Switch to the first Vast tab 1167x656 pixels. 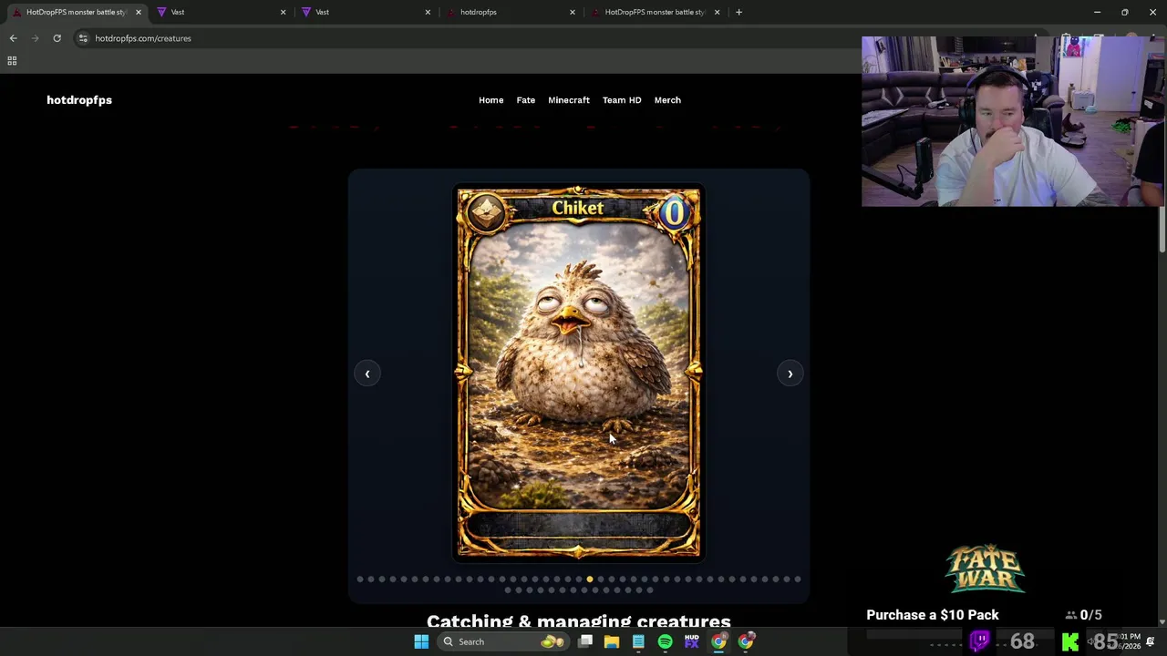click(x=219, y=12)
